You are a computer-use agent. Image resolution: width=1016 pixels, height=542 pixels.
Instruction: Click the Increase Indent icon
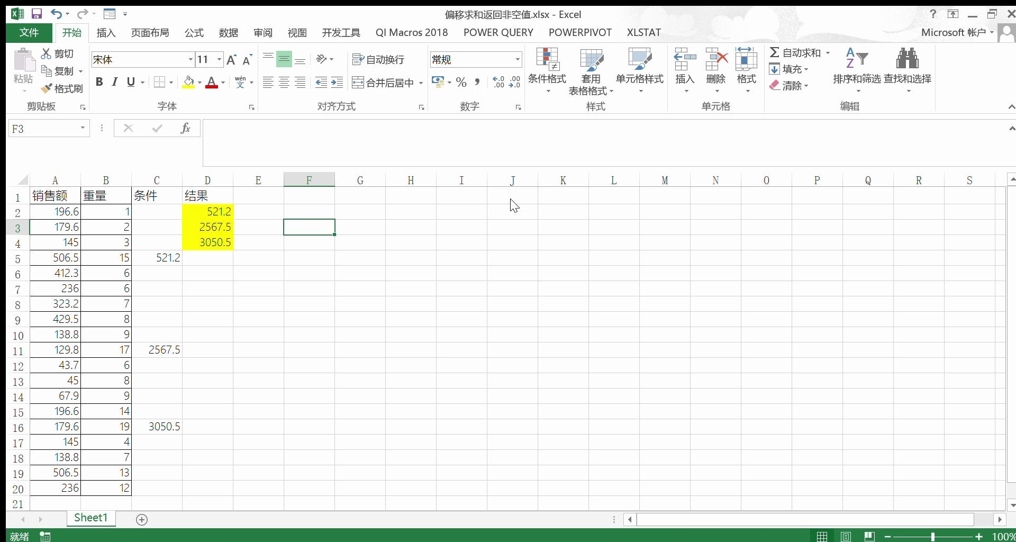point(337,82)
